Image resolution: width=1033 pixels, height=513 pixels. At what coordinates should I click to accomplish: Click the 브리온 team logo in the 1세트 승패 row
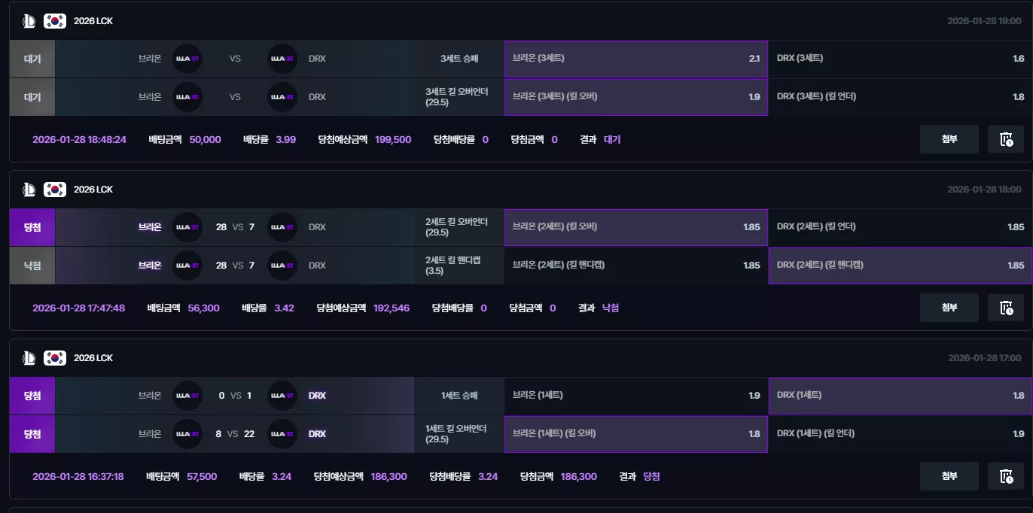[187, 396]
